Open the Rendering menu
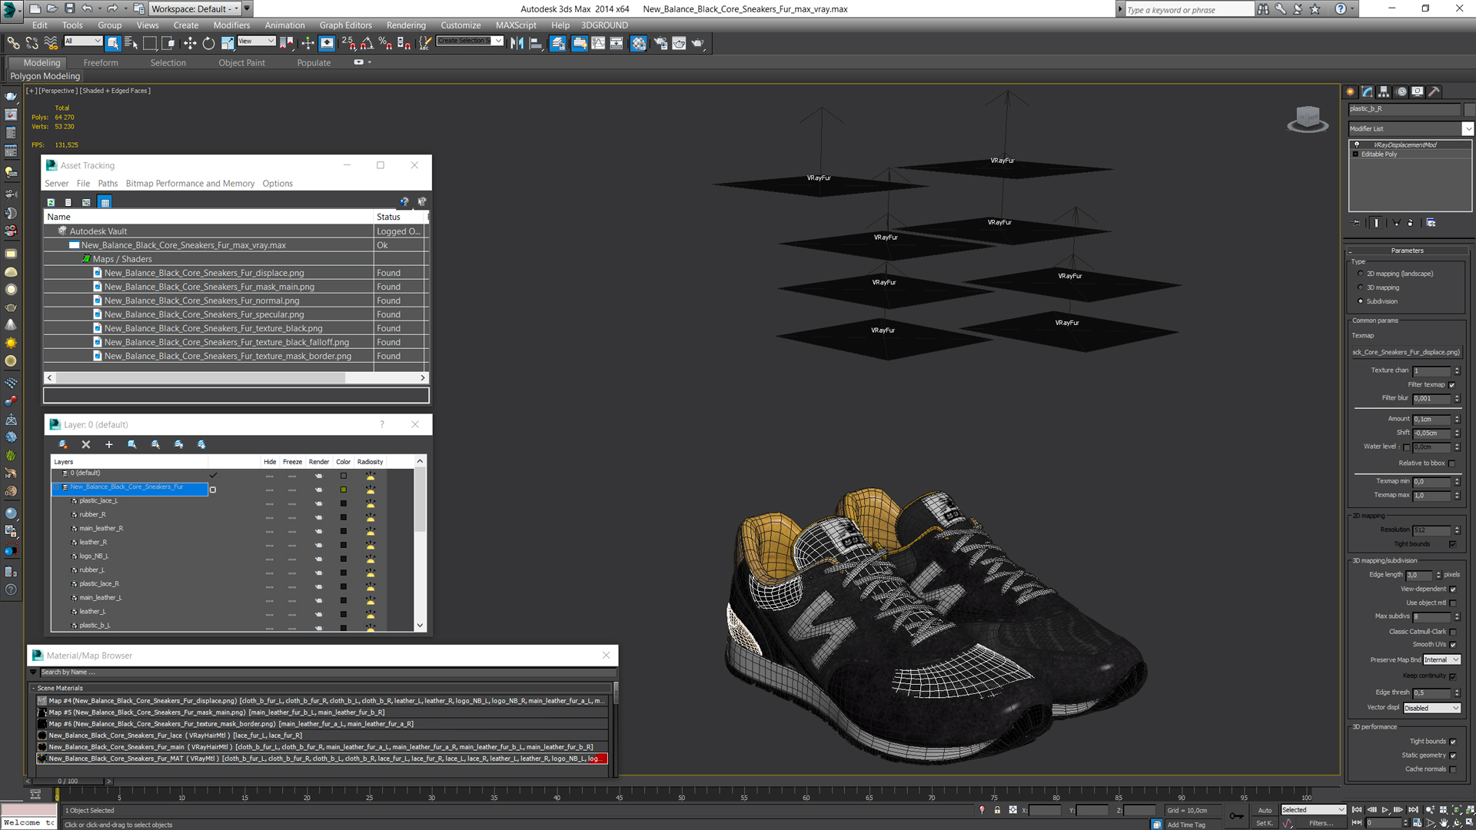This screenshot has height=830, width=1476. pyautogui.click(x=406, y=25)
